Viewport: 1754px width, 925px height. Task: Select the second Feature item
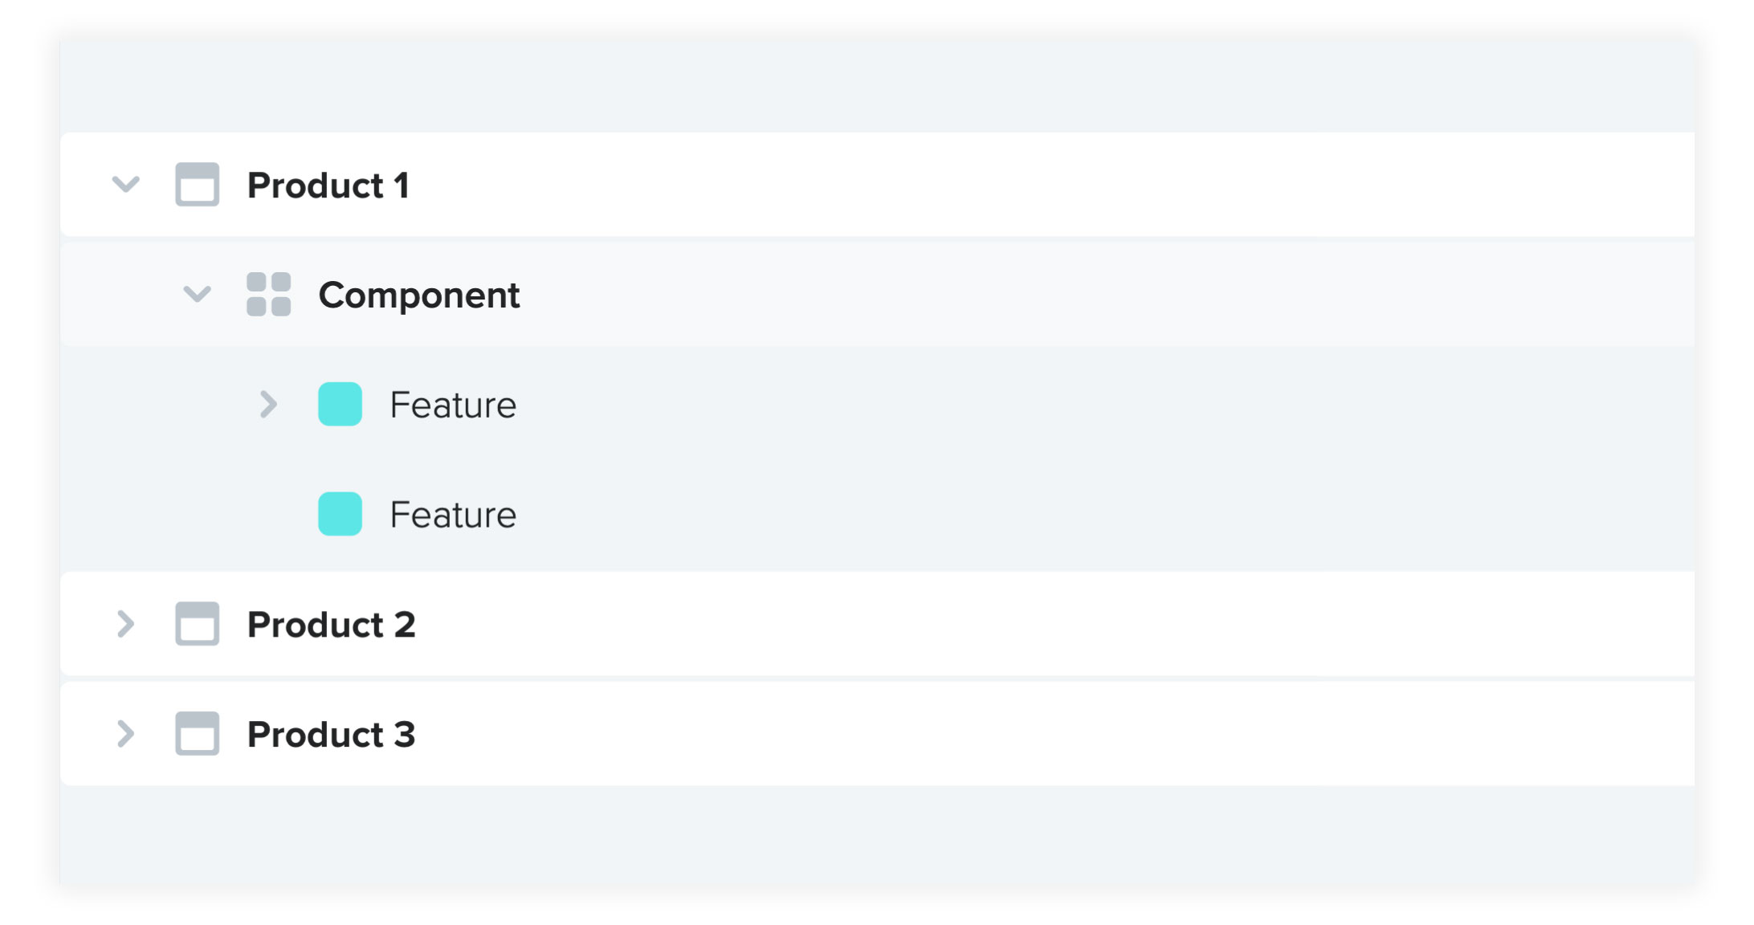click(452, 515)
